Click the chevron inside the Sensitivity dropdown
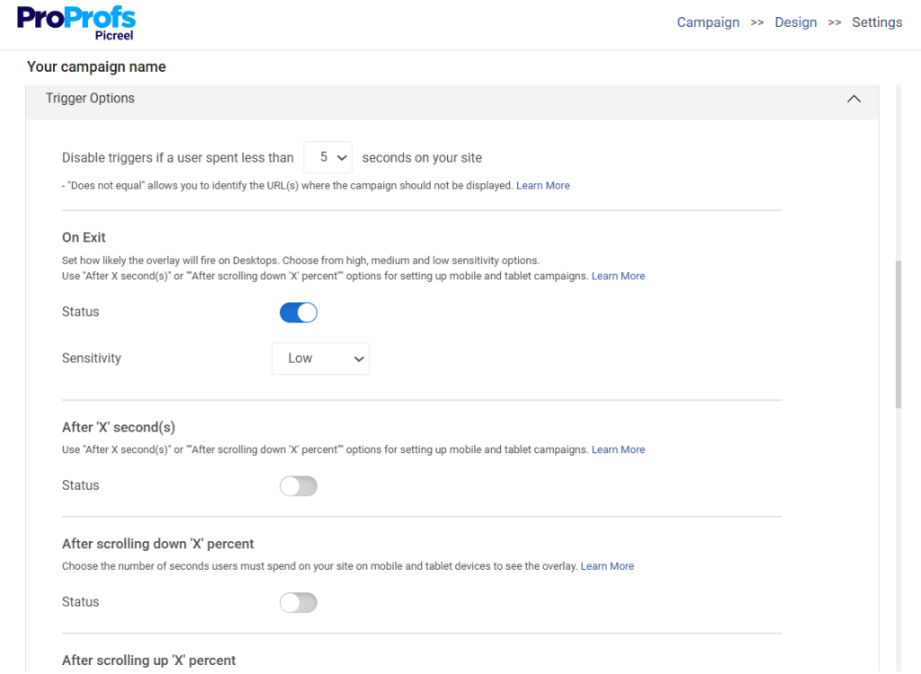This screenshot has width=921, height=674. pyautogui.click(x=359, y=358)
